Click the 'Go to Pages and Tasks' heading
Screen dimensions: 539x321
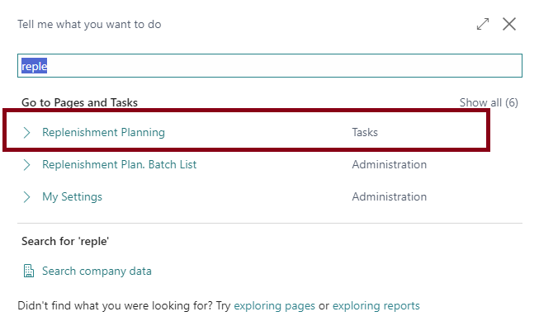79,102
